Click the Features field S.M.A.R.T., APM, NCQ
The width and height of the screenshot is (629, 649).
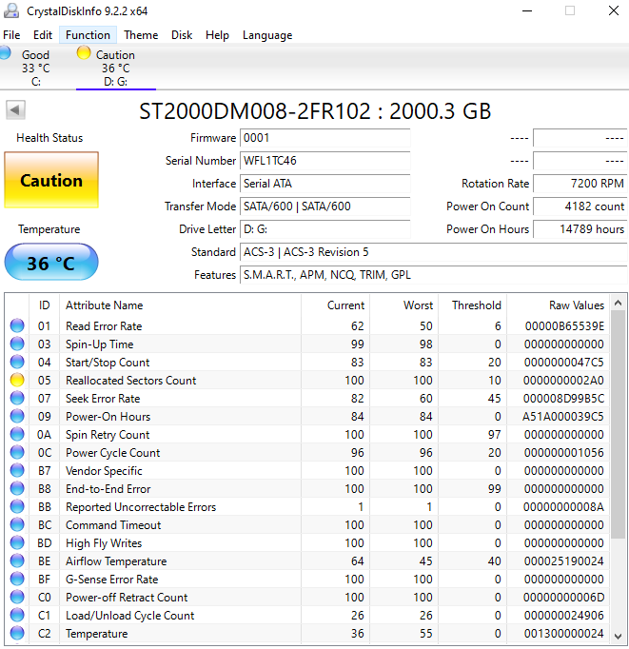coord(434,275)
